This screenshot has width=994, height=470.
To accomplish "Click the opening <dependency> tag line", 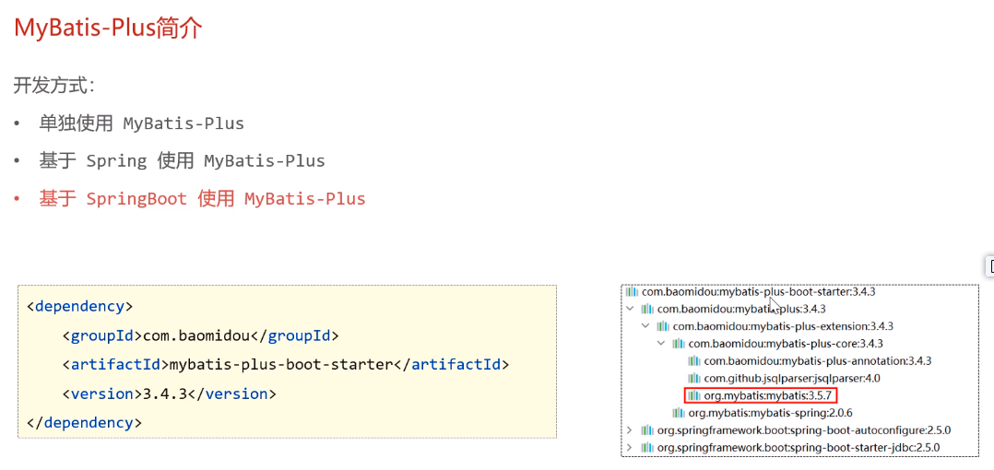I will pos(80,307).
